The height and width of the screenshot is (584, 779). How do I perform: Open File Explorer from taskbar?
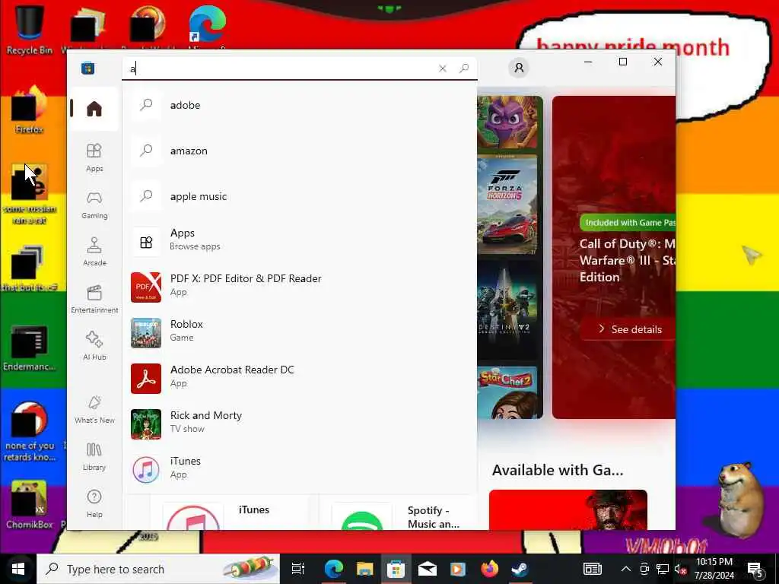tap(364, 569)
